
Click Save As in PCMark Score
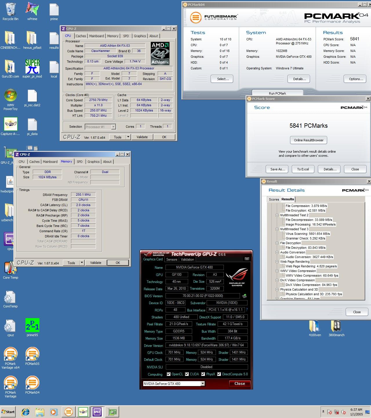pyautogui.click(x=278, y=169)
